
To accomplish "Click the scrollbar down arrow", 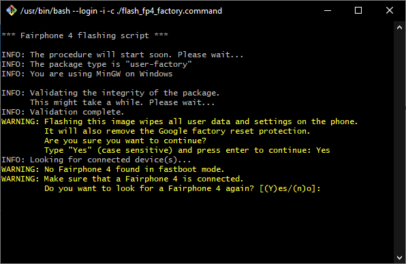I will [399, 257].
